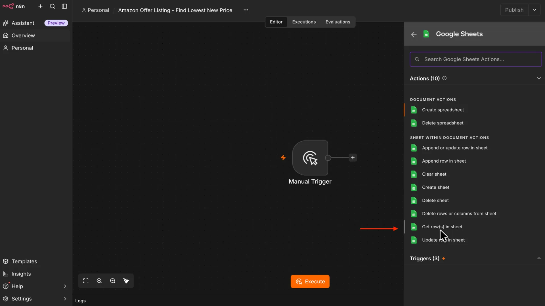Image resolution: width=545 pixels, height=306 pixels.
Task: Click the orange lightning trigger icon
Action: pos(283,158)
